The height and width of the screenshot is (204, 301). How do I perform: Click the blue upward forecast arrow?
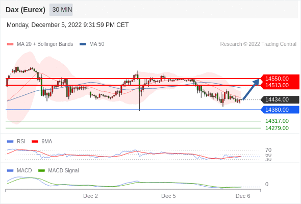pos(251,89)
